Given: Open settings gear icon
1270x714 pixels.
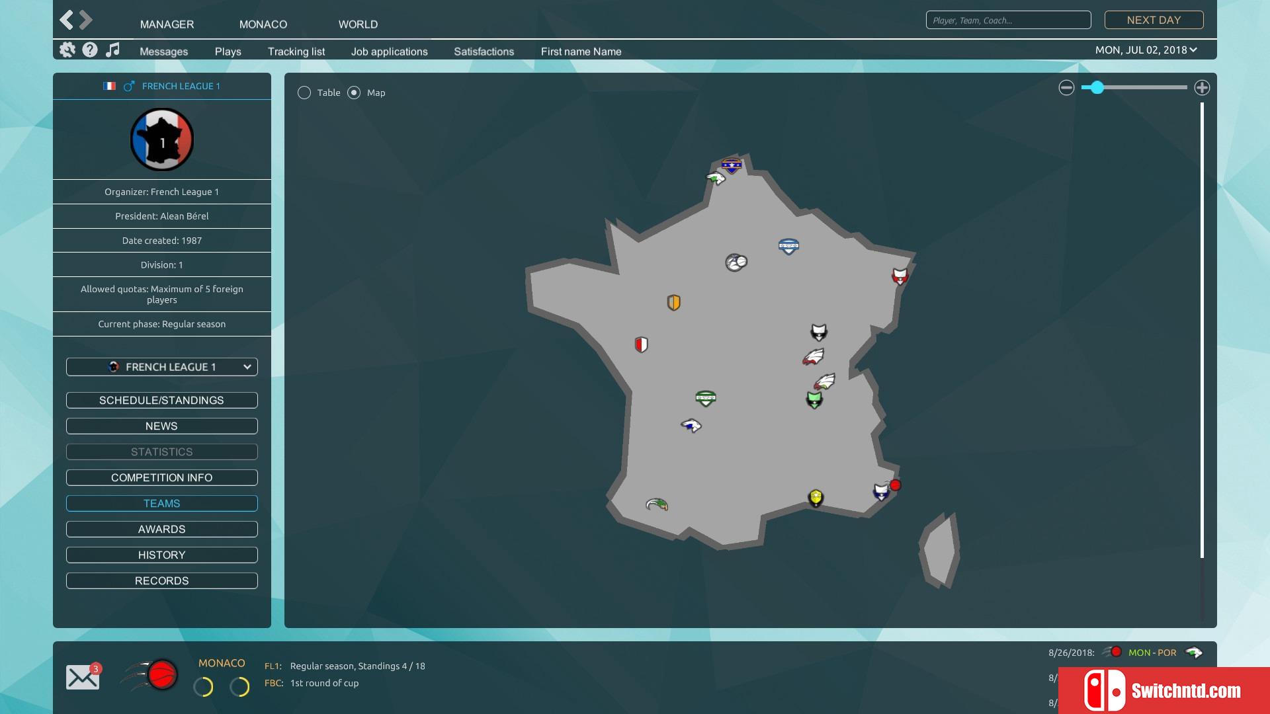Looking at the screenshot, I should point(67,50).
